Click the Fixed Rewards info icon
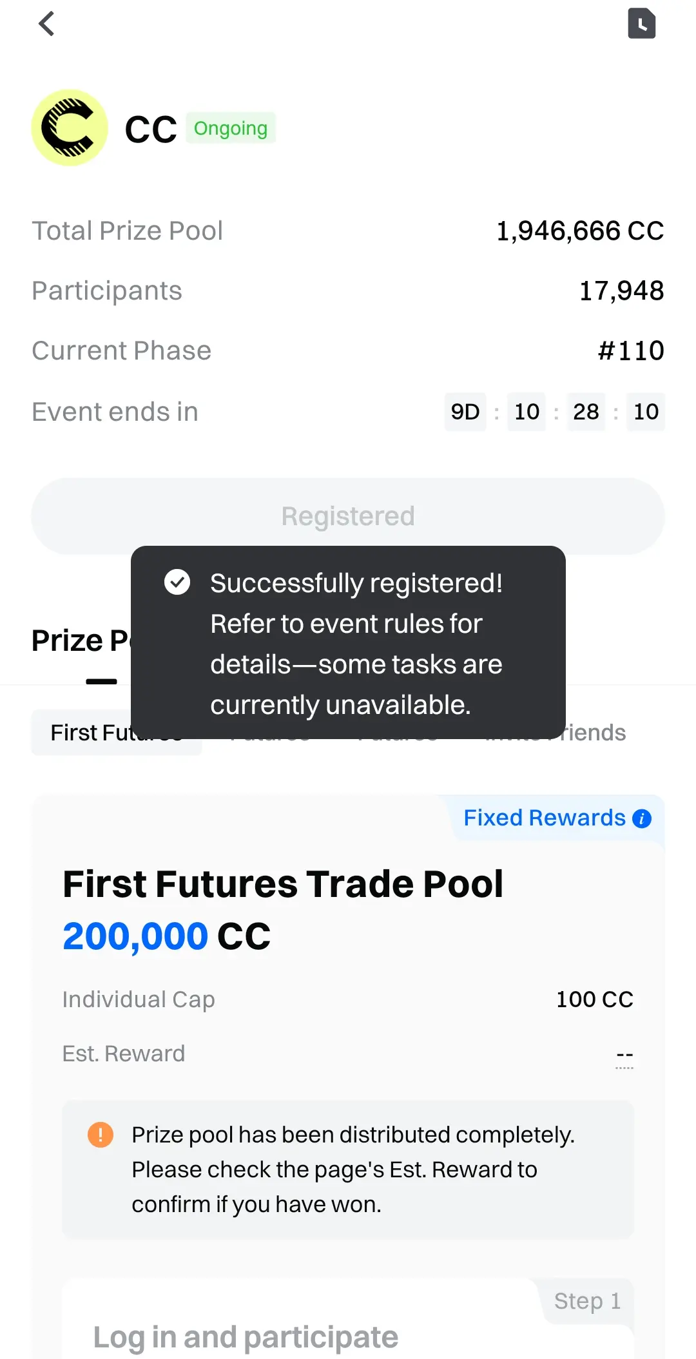This screenshot has height=1359, width=696. pos(642,818)
